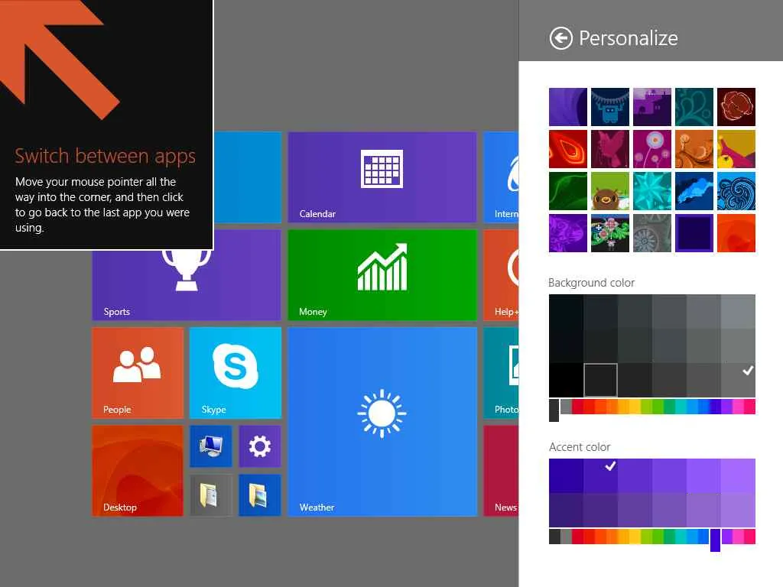Image resolution: width=783 pixels, height=587 pixels.
Task: Open the Money tile
Action: click(382, 275)
